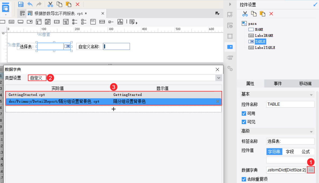This screenshot has width=319, height=183.
Task: Click the 自定义名称 text field on canvas
Action: click(x=116, y=46)
